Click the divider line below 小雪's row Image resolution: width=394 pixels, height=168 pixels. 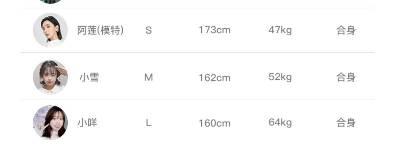(197, 100)
